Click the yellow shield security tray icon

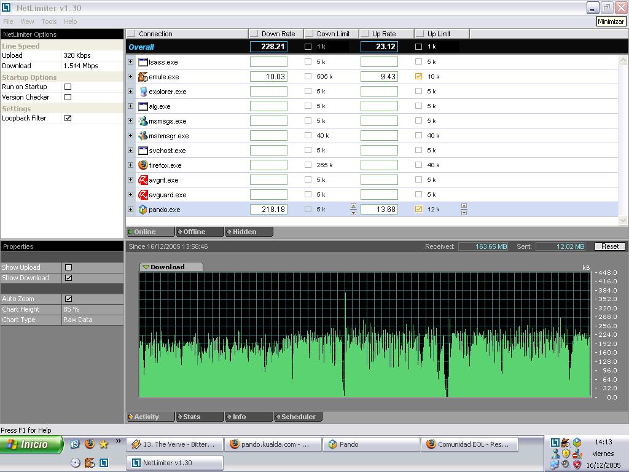(x=566, y=454)
